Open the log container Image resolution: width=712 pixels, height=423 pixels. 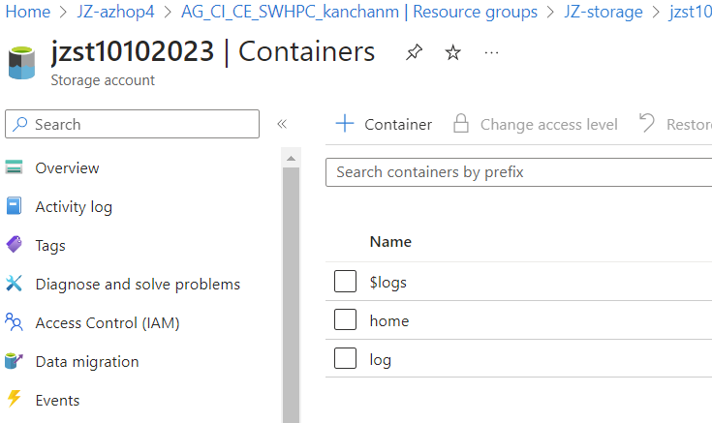pyautogui.click(x=380, y=360)
